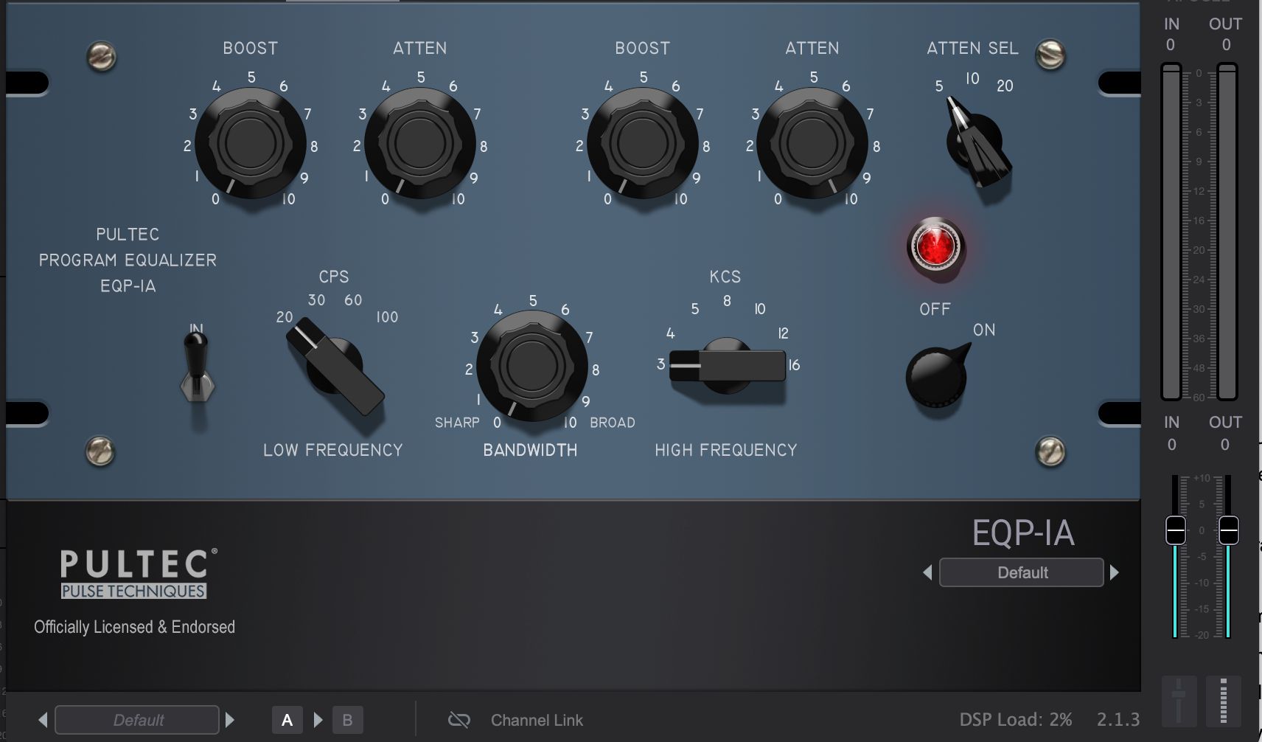This screenshot has height=742, width=1262.
Task: Click version number 2.1.3
Action: [1118, 719]
